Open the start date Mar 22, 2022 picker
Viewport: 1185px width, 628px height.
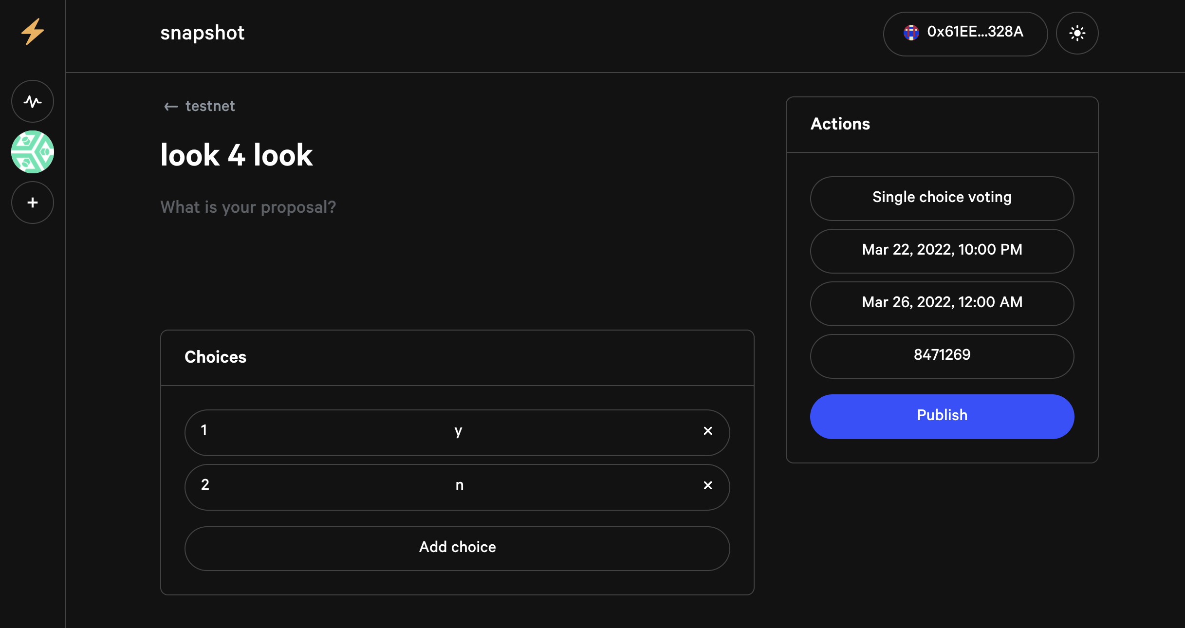942,251
